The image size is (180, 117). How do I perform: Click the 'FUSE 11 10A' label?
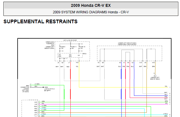74,47
